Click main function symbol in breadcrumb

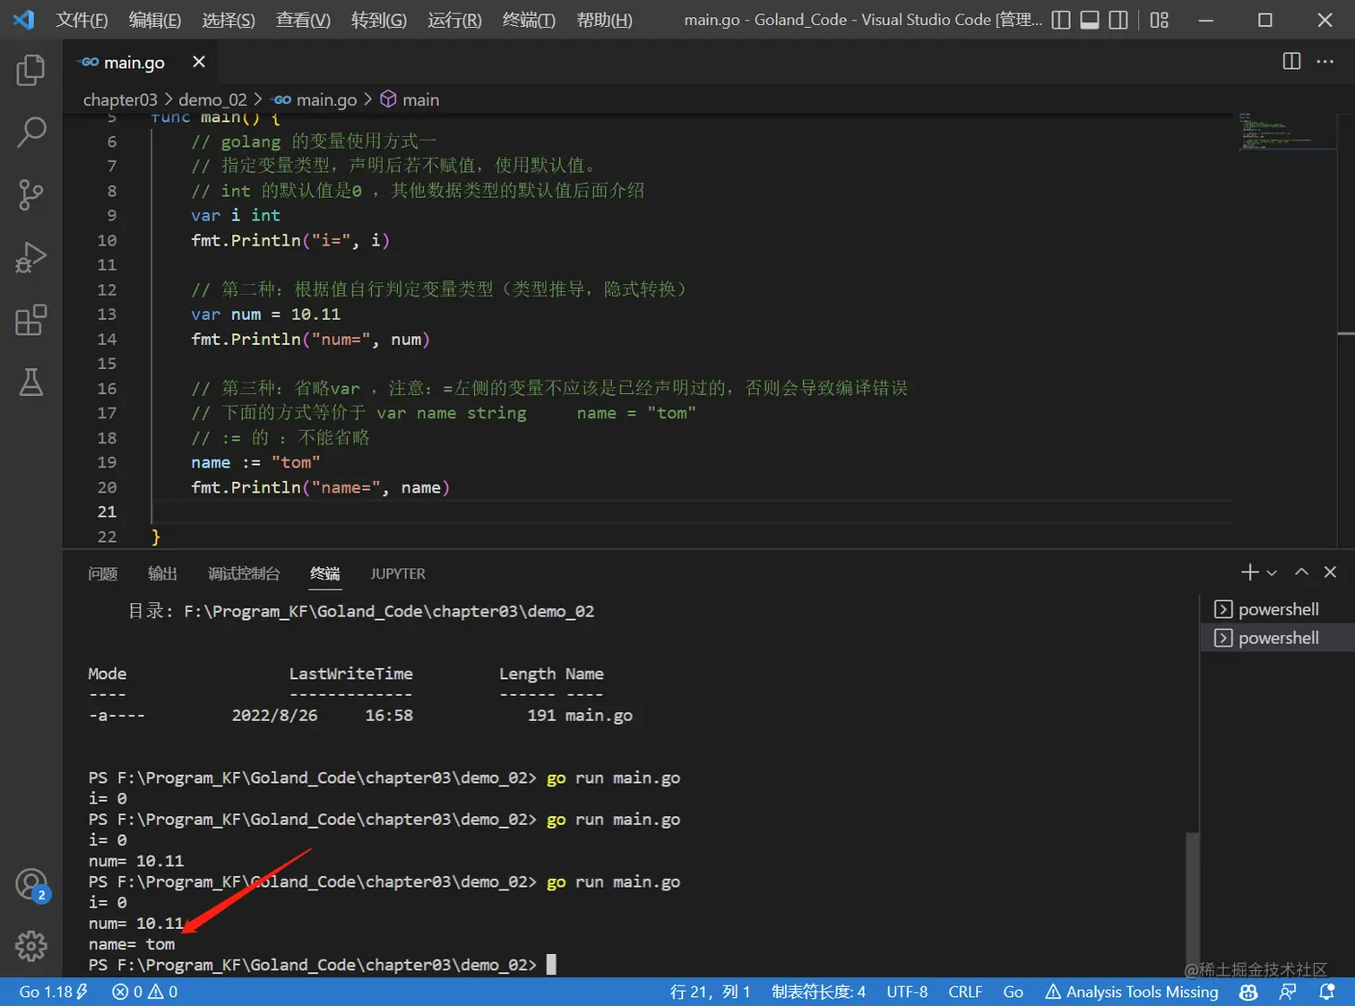pos(420,99)
